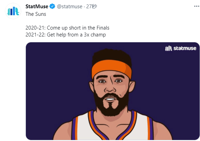Click the "2020-21: Come up short in the Finals" line

67,28
